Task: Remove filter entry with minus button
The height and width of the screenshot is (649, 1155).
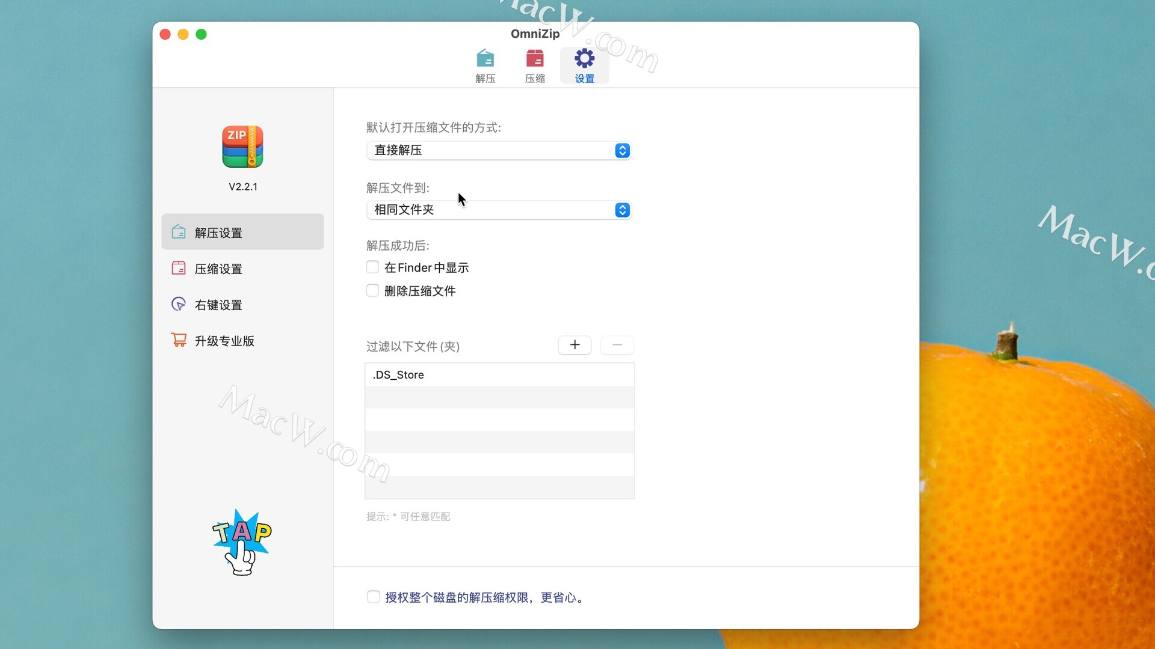Action: tap(617, 345)
